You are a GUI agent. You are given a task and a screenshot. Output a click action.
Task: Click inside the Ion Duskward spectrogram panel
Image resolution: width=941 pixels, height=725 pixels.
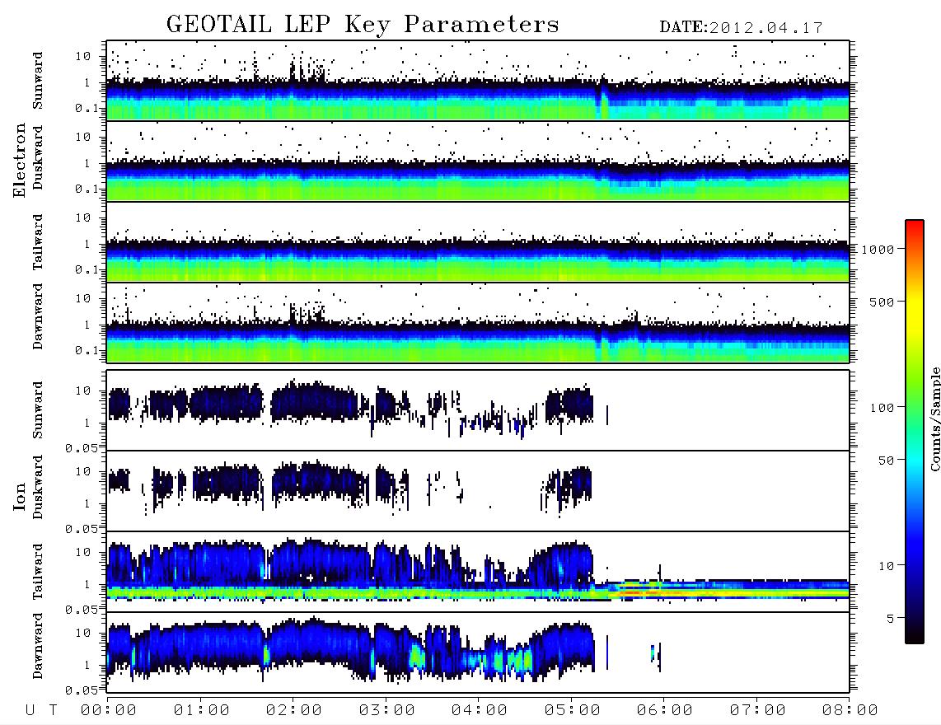pos(478,491)
